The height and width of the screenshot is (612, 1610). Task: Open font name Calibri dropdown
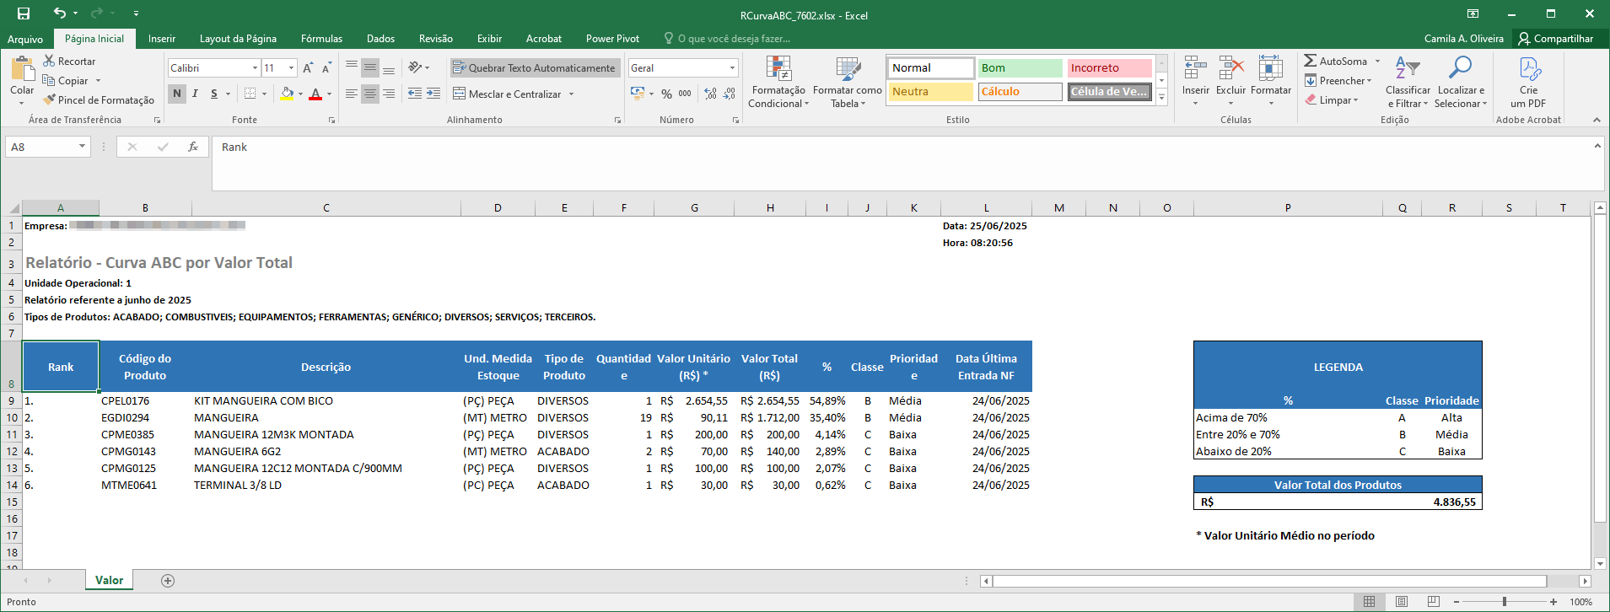pyautogui.click(x=255, y=68)
